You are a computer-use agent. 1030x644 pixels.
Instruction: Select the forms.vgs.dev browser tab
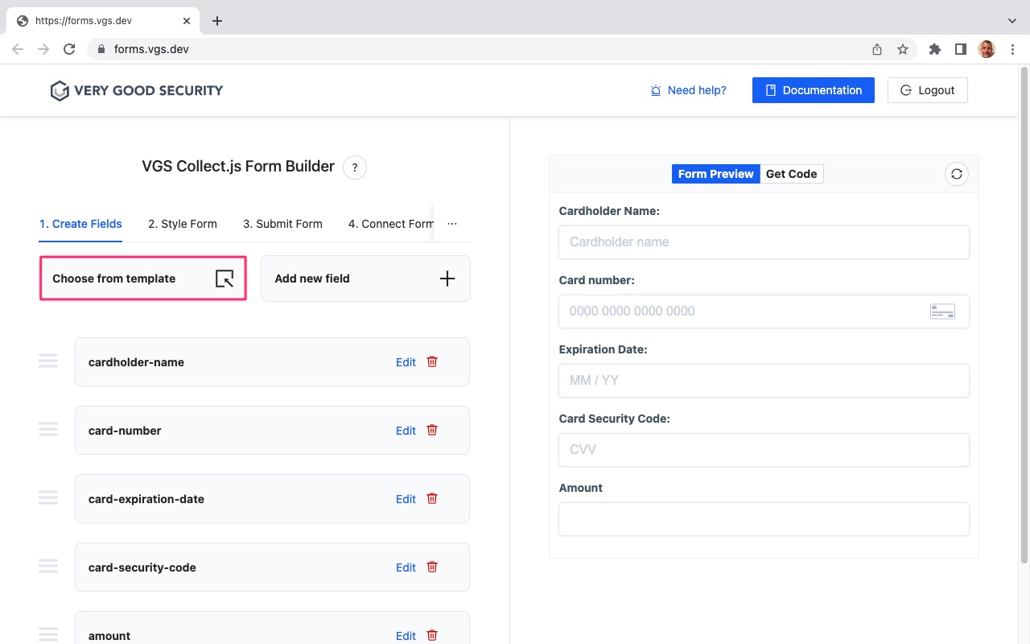(105, 21)
